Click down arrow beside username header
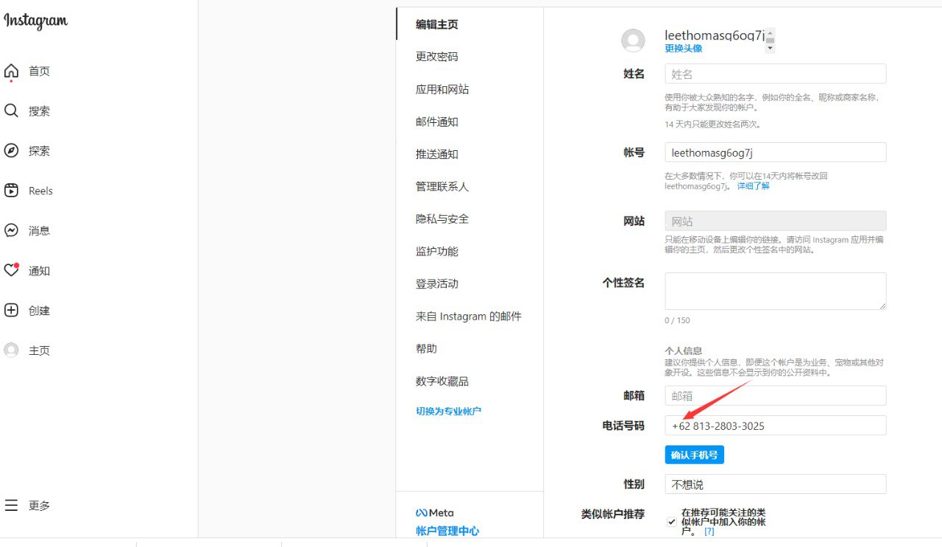The height and width of the screenshot is (547, 942). [770, 49]
